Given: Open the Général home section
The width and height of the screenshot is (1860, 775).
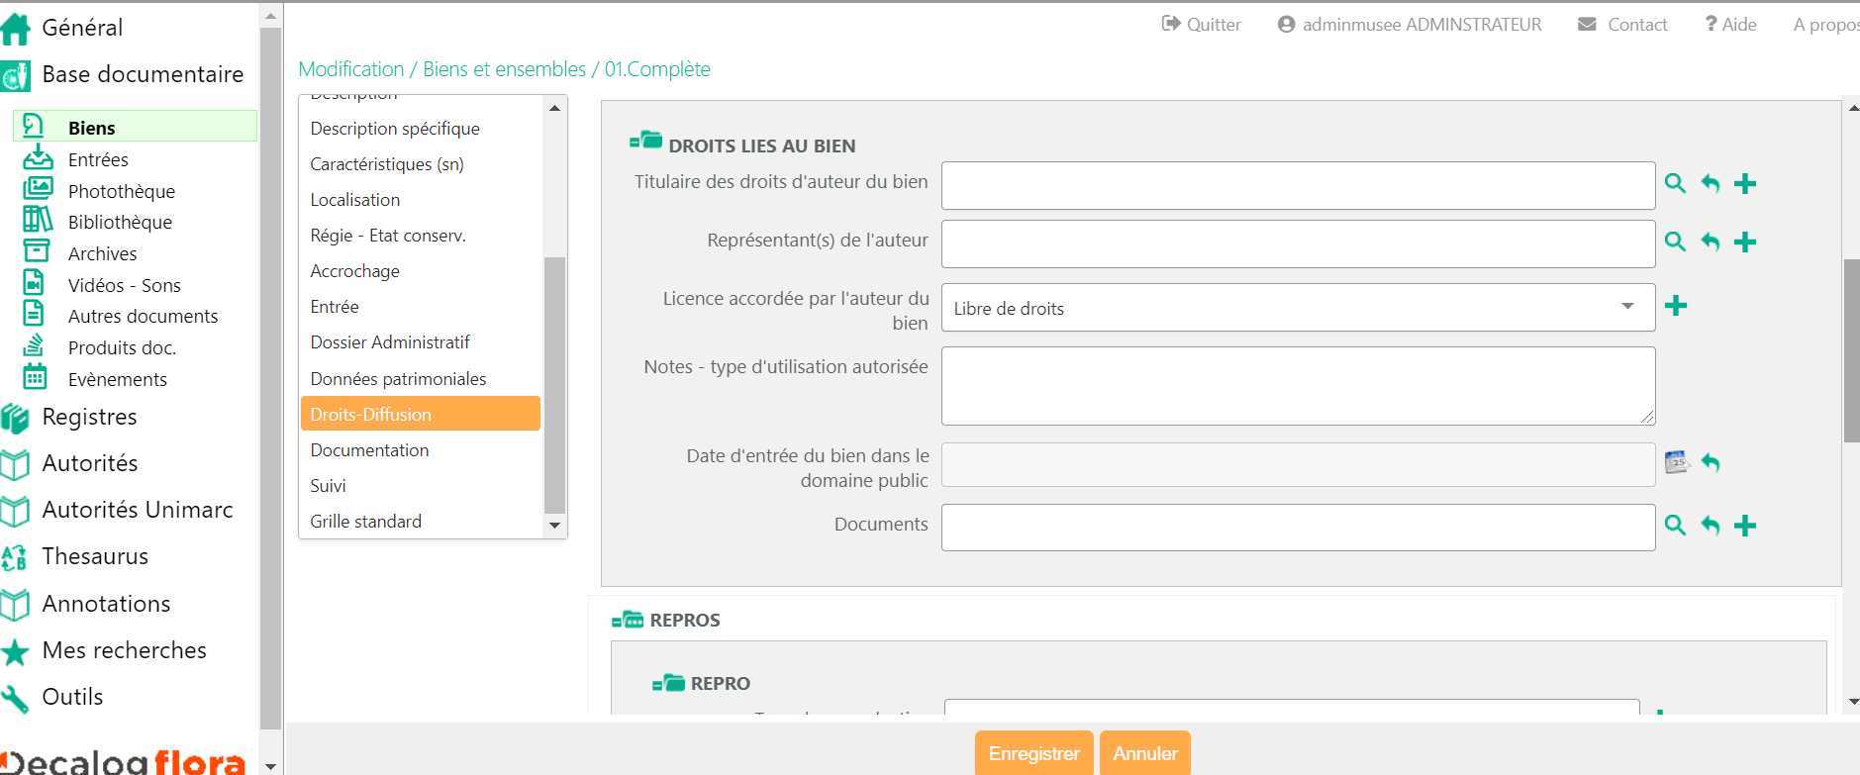Looking at the screenshot, I should [82, 28].
